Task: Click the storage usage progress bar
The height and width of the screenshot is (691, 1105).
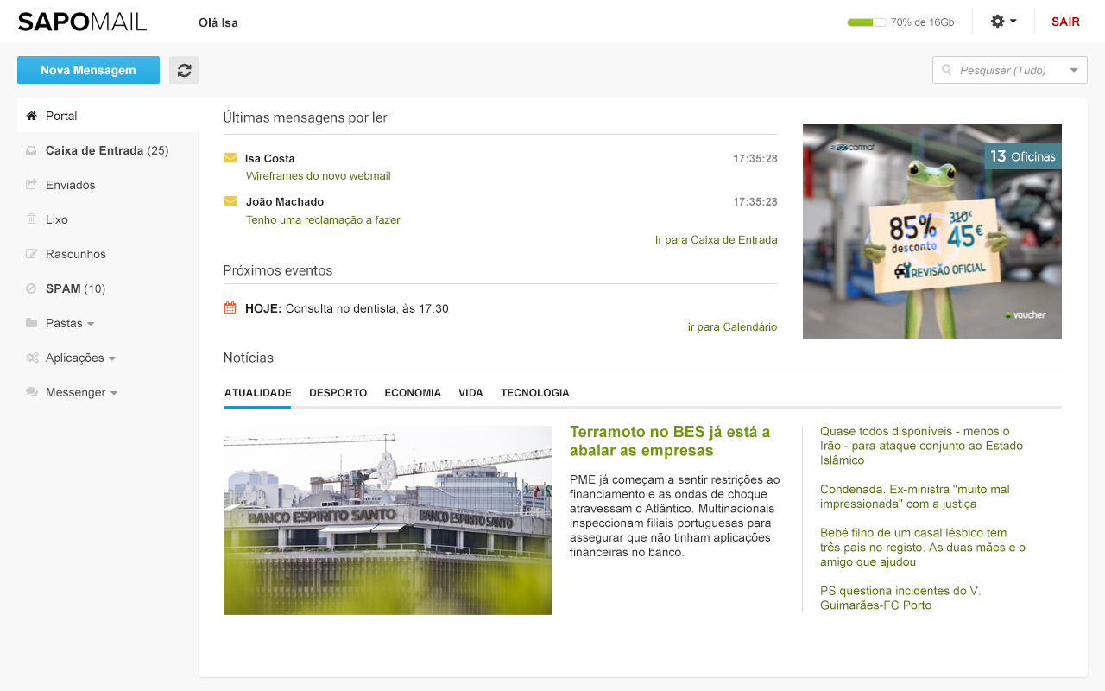Action: (867, 22)
